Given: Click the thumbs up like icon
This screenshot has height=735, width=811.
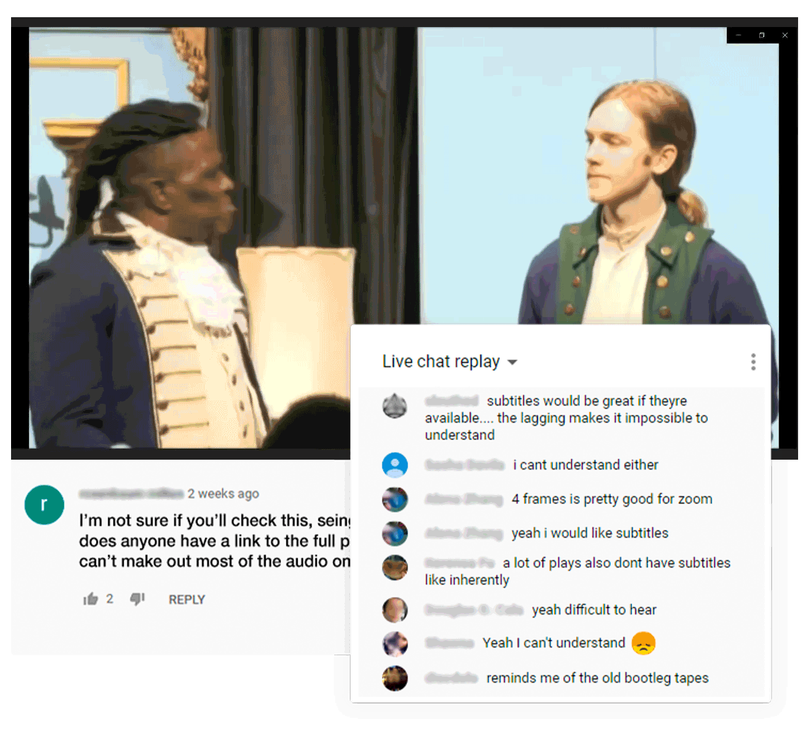Looking at the screenshot, I should (90, 599).
